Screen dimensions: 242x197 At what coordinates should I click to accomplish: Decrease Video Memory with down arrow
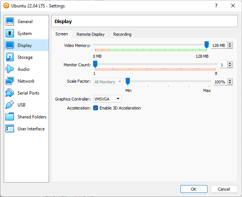click(x=230, y=47)
